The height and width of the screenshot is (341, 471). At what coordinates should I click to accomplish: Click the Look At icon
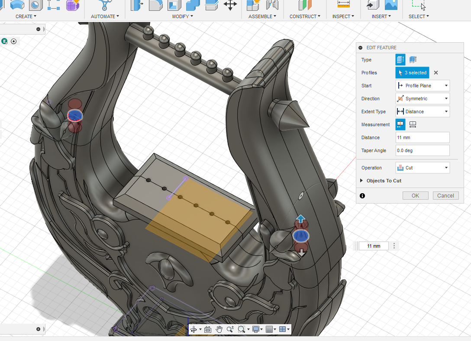pyautogui.click(x=207, y=329)
